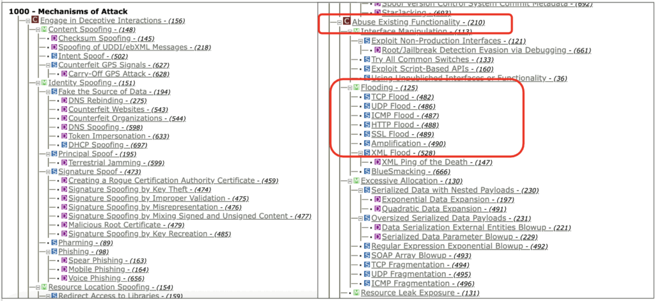Collapse the Engage in Deceptive Interactions tree node
This screenshot has width=655, height=301.
[28, 21]
